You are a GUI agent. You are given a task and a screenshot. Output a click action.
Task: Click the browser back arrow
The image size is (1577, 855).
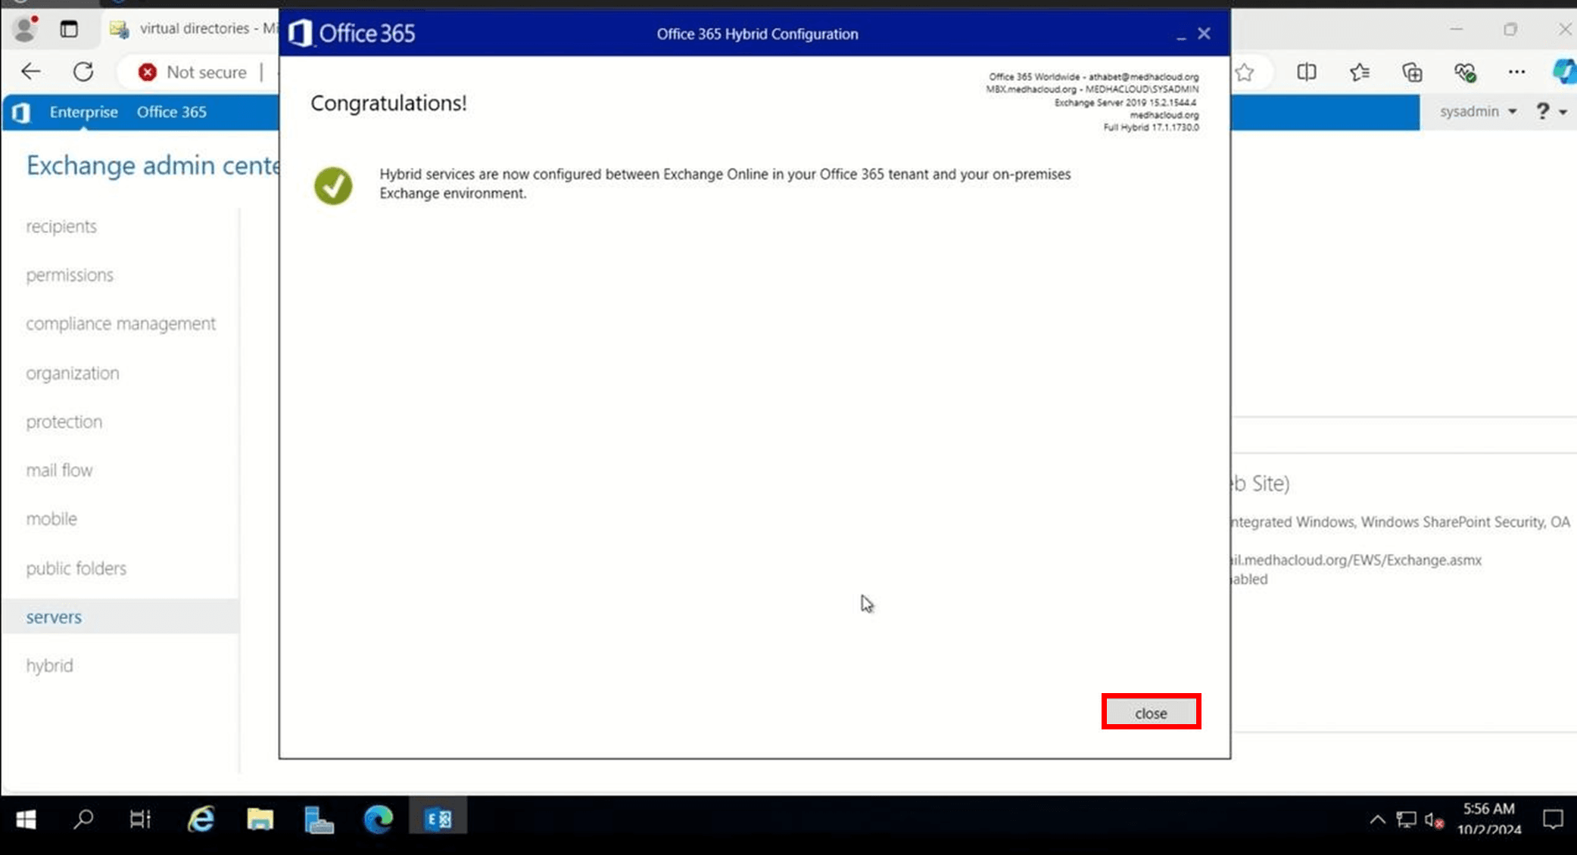click(31, 72)
